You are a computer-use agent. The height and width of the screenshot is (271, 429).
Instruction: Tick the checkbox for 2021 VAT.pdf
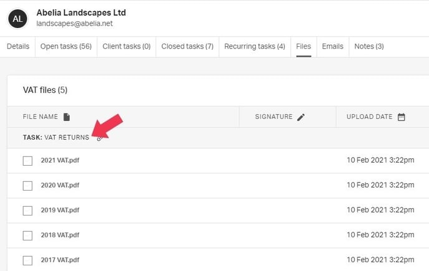pyautogui.click(x=27, y=161)
